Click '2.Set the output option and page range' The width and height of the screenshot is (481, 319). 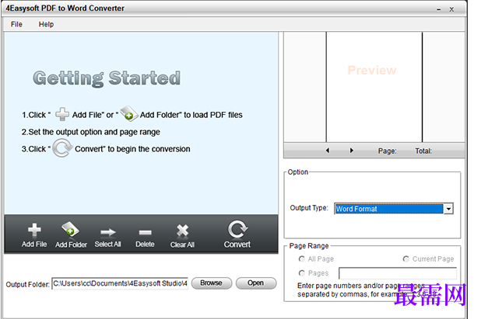click(91, 132)
